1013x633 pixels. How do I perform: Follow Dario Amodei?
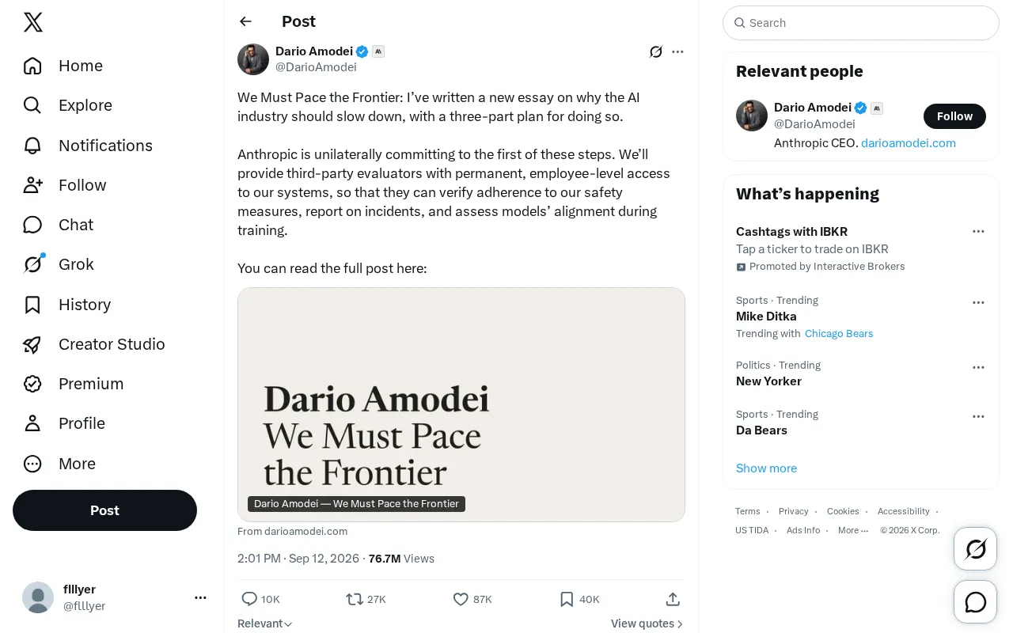pos(954,116)
